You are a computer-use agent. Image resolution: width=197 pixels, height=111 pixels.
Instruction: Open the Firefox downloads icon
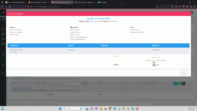pos(176,7)
